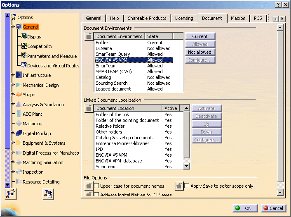This screenshot has height=217, width=291.
Task: Click the Mechanical Design category icon
Action: coord(19,85)
